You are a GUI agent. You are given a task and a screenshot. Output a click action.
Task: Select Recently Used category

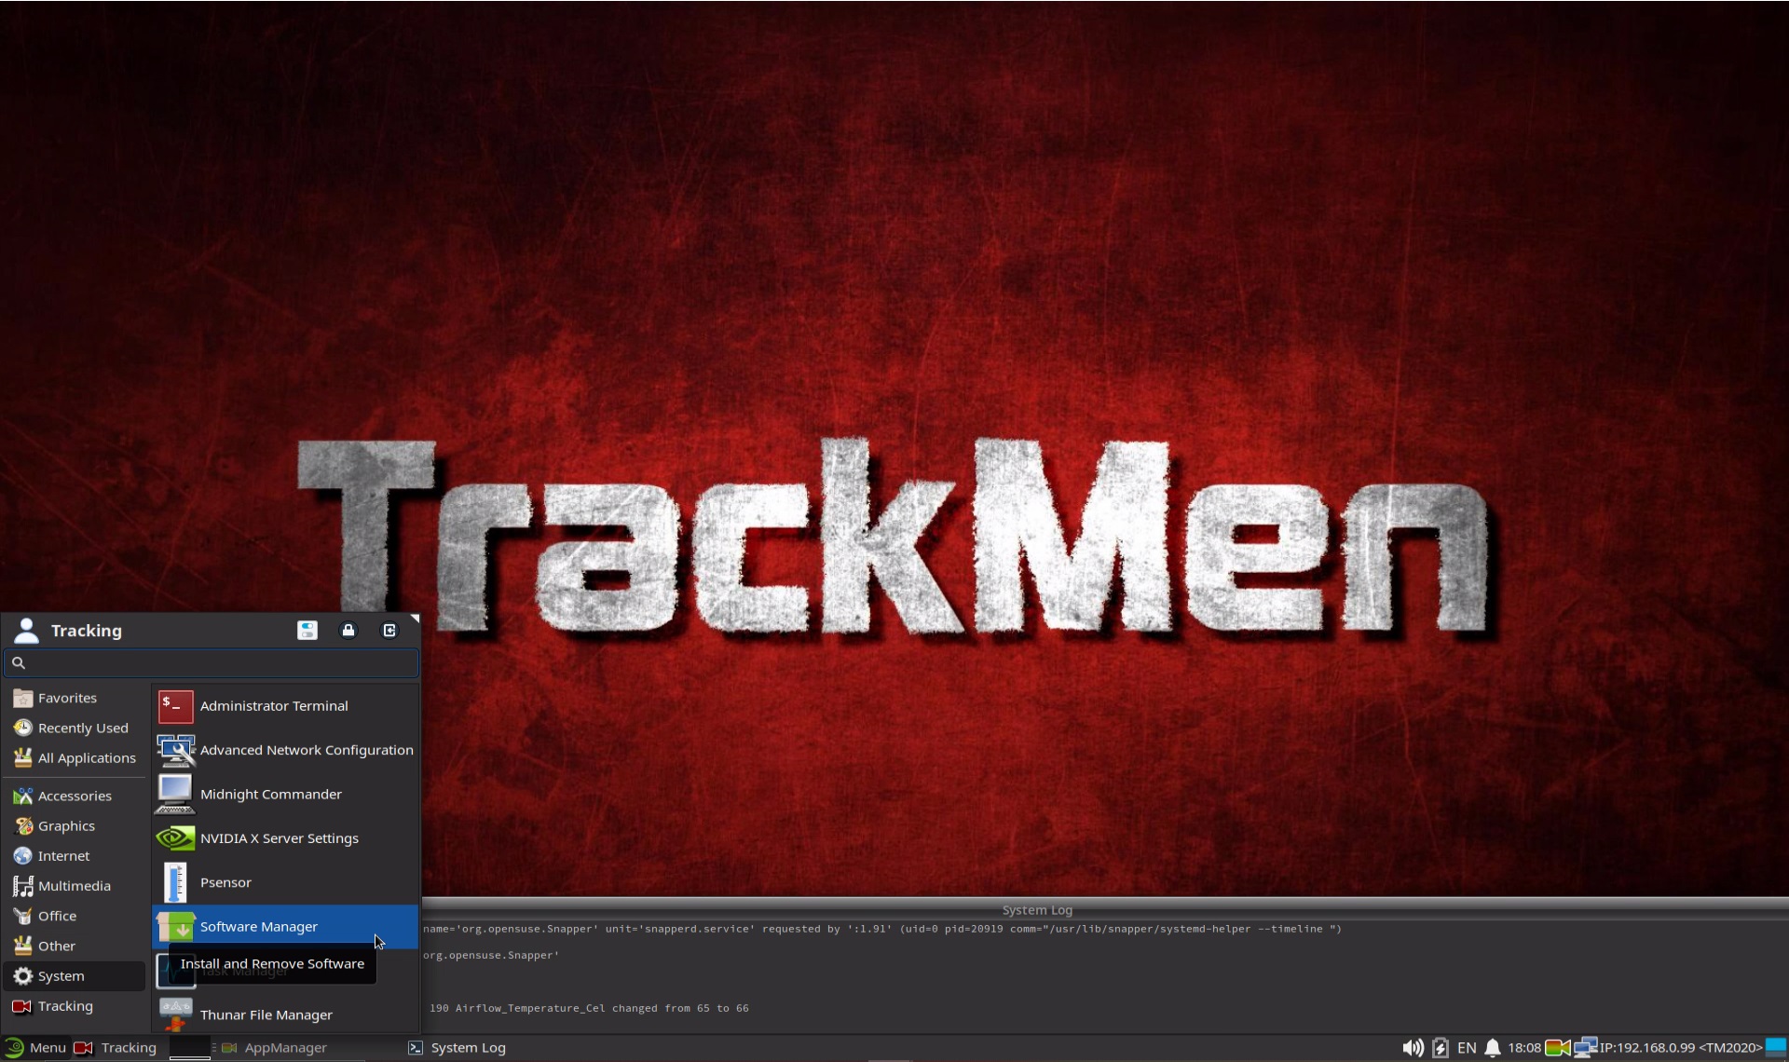(82, 728)
